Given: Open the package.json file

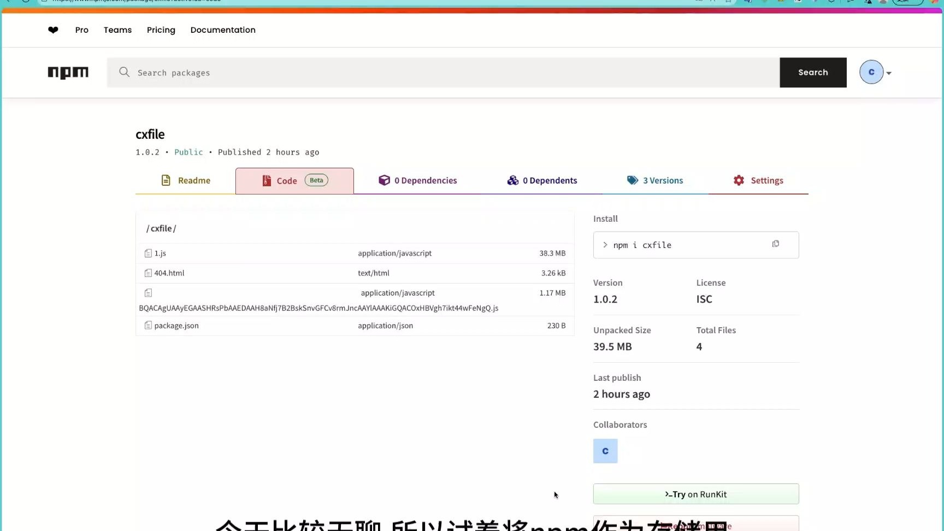Looking at the screenshot, I should point(176,326).
